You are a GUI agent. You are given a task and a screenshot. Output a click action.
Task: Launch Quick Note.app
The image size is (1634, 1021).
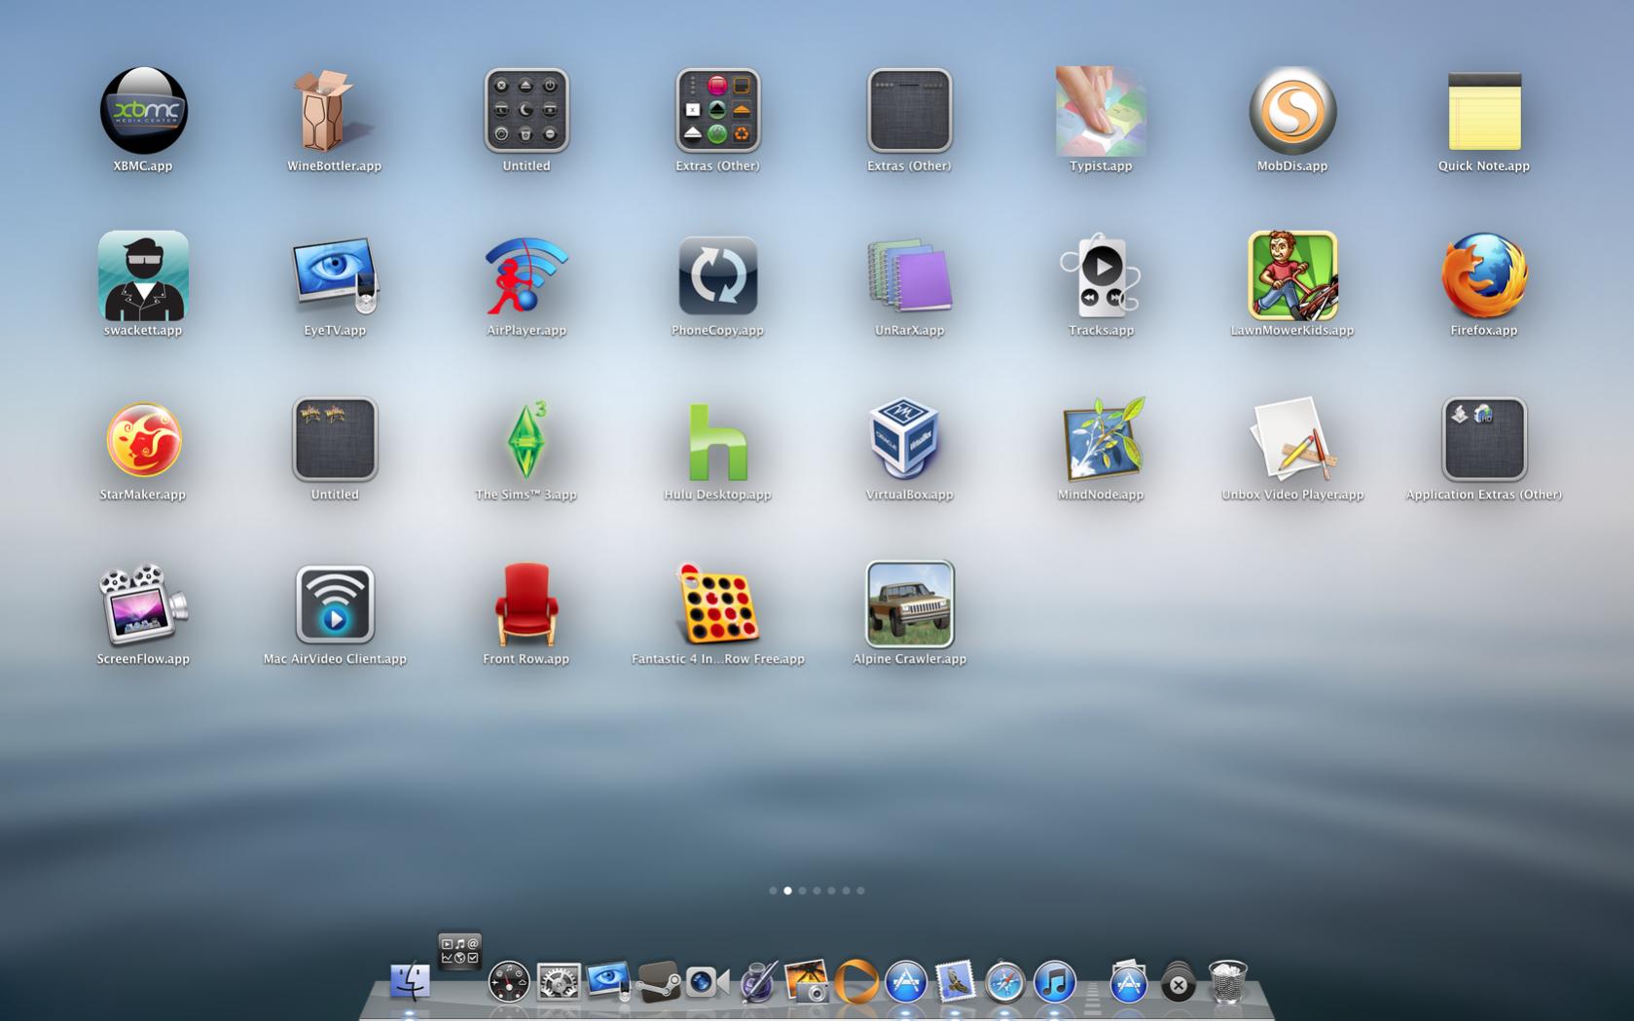tap(1484, 110)
